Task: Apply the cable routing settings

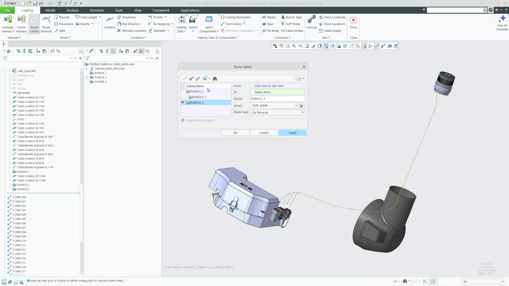Action: coord(293,133)
